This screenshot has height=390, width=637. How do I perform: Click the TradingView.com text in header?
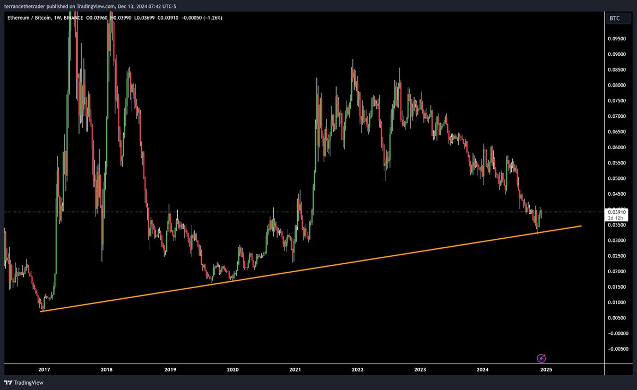96,6
